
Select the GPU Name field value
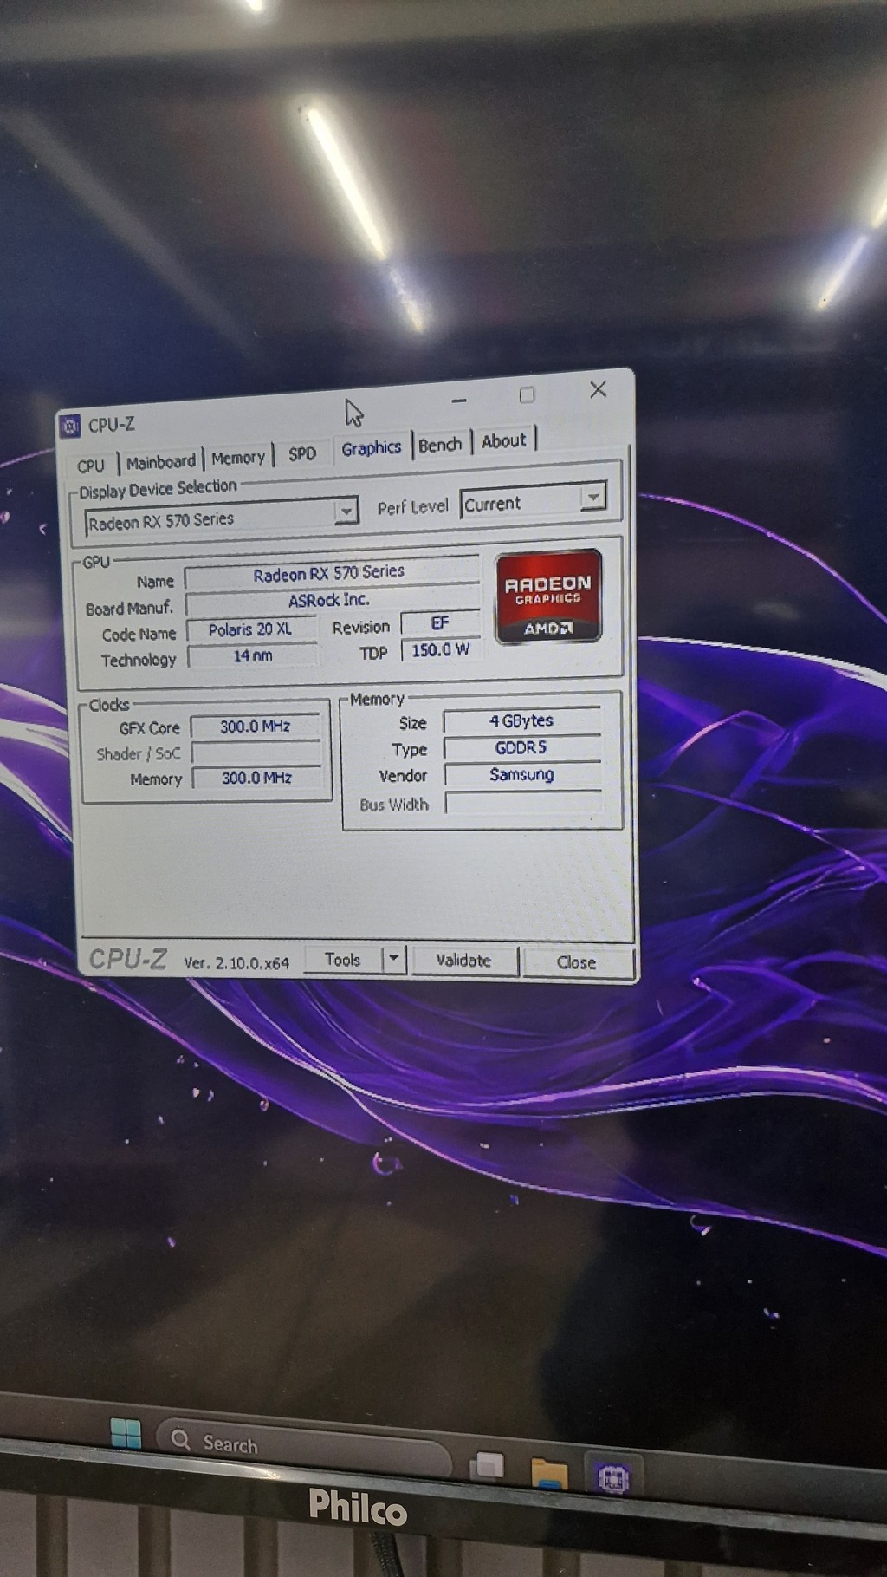pyautogui.click(x=330, y=573)
